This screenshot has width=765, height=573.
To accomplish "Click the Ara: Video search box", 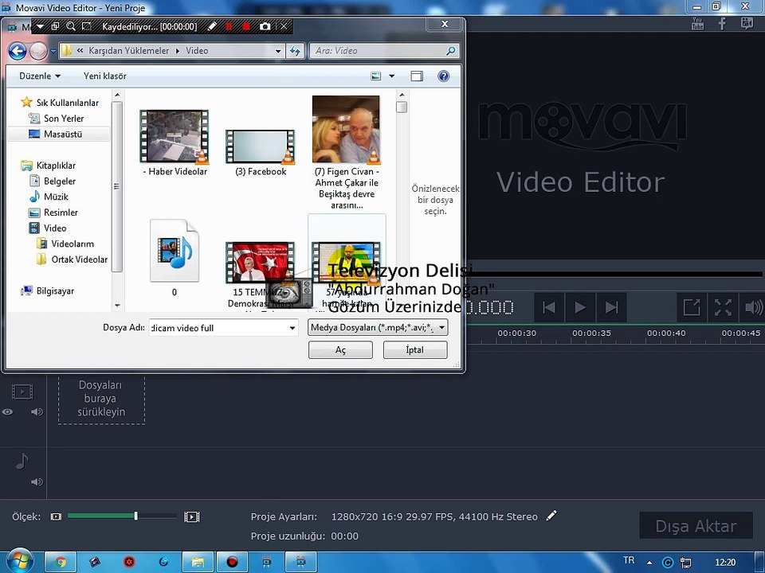I will [x=384, y=51].
